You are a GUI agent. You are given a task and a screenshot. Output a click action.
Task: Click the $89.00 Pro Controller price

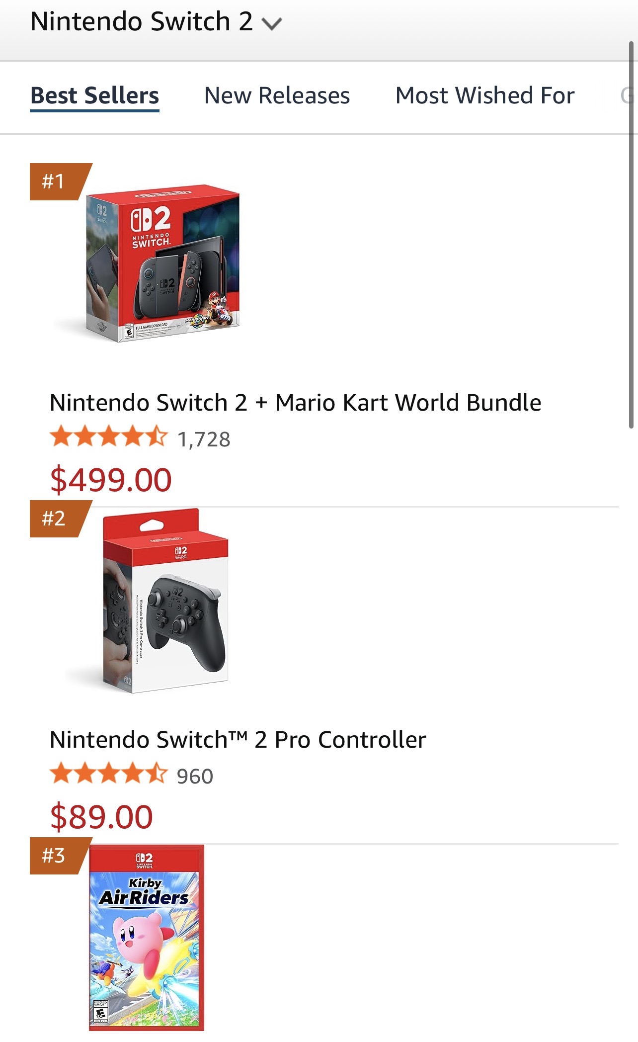click(x=101, y=817)
